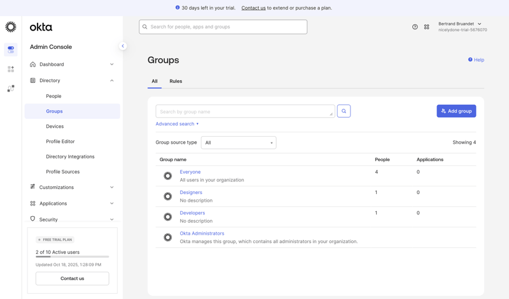This screenshot has height=299, width=509.
Task: Expand the Applications menu chevron
Action: point(112,204)
